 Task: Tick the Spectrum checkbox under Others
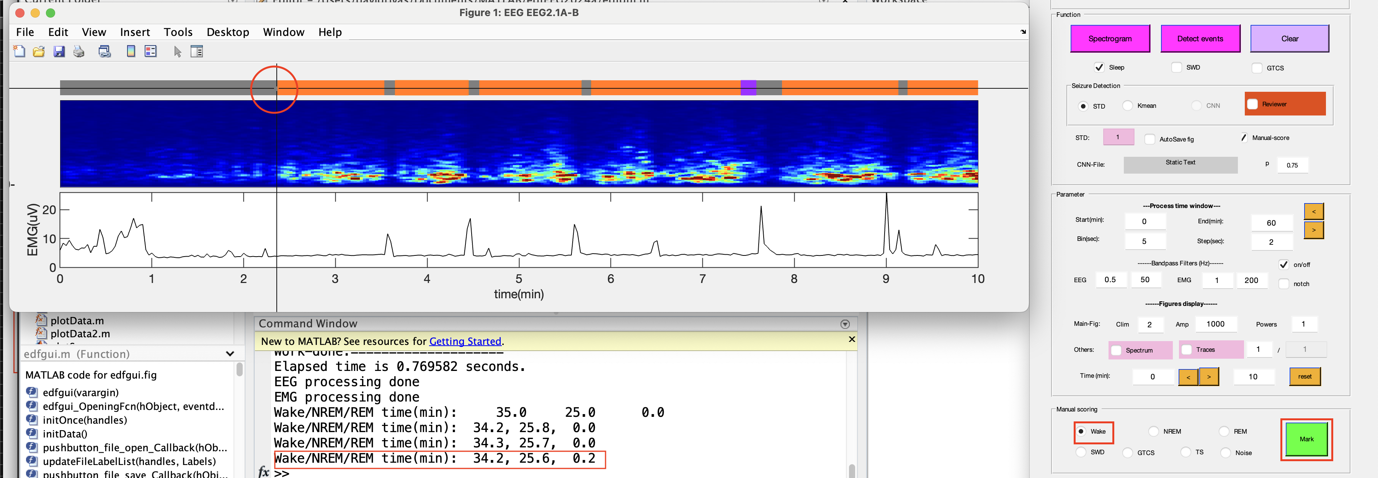(x=1116, y=350)
